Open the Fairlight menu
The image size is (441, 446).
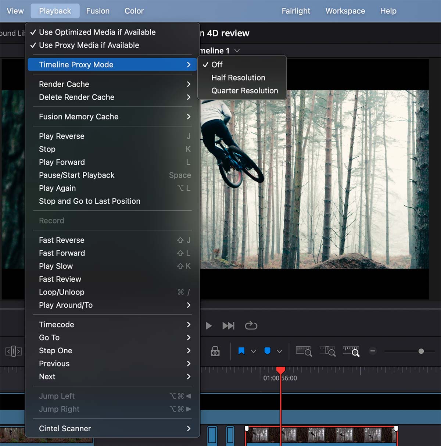pyautogui.click(x=296, y=11)
